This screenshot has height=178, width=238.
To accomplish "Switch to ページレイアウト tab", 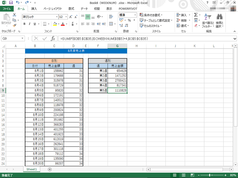I will (53, 9).
